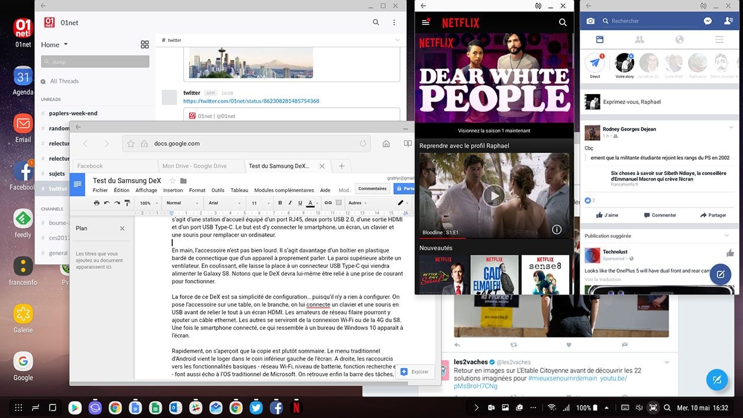Open the Tableau menu in Docs
The width and height of the screenshot is (743, 418).
tap(240, 190)
